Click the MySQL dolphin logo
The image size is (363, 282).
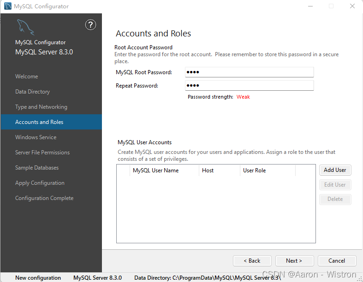[25, 27]
